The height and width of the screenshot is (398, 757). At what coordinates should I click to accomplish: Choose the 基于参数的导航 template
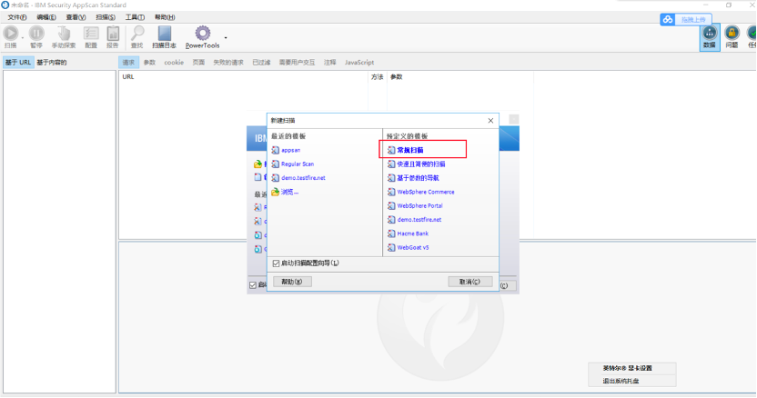click(418, 178)
